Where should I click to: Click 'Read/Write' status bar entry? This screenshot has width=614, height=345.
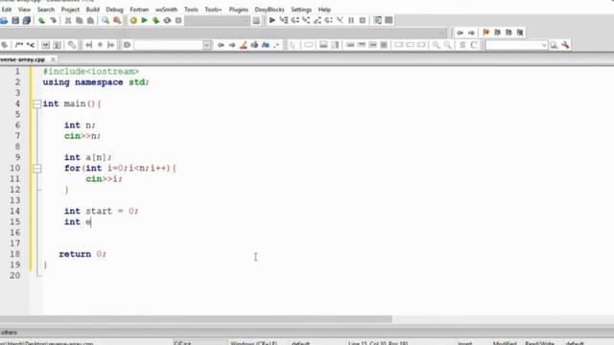point(539,343)
